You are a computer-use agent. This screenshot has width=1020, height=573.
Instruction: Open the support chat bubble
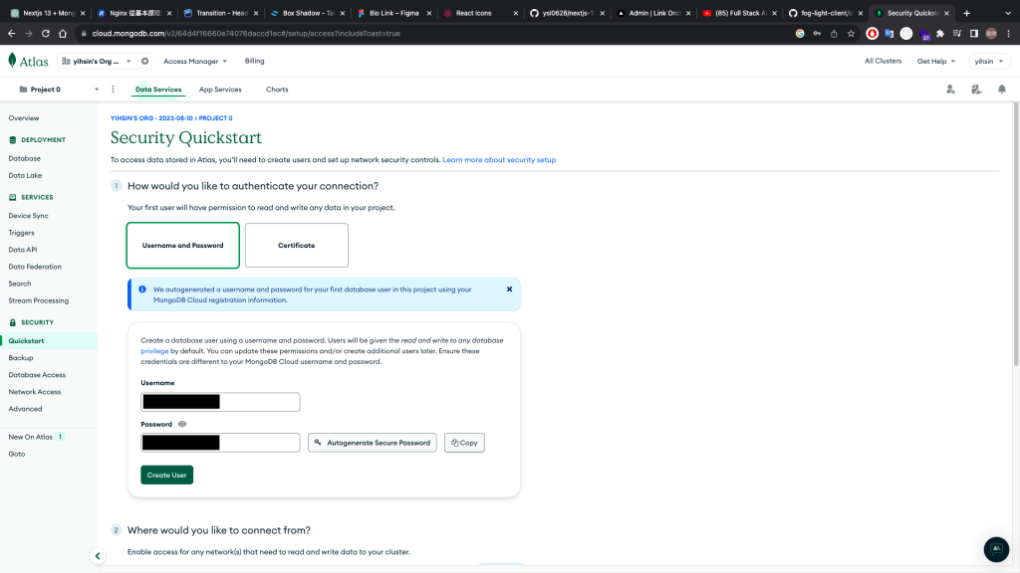click(996, 549)
